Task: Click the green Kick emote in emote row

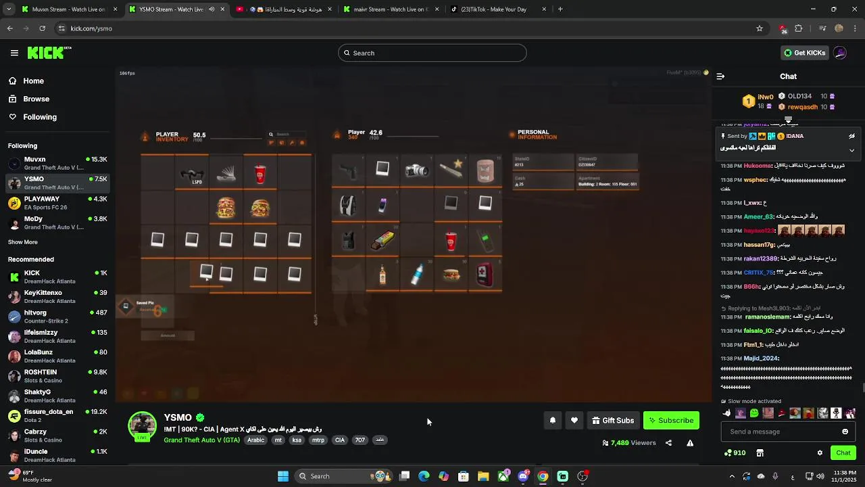Action: pyautogui.click(x=754, y=413)
